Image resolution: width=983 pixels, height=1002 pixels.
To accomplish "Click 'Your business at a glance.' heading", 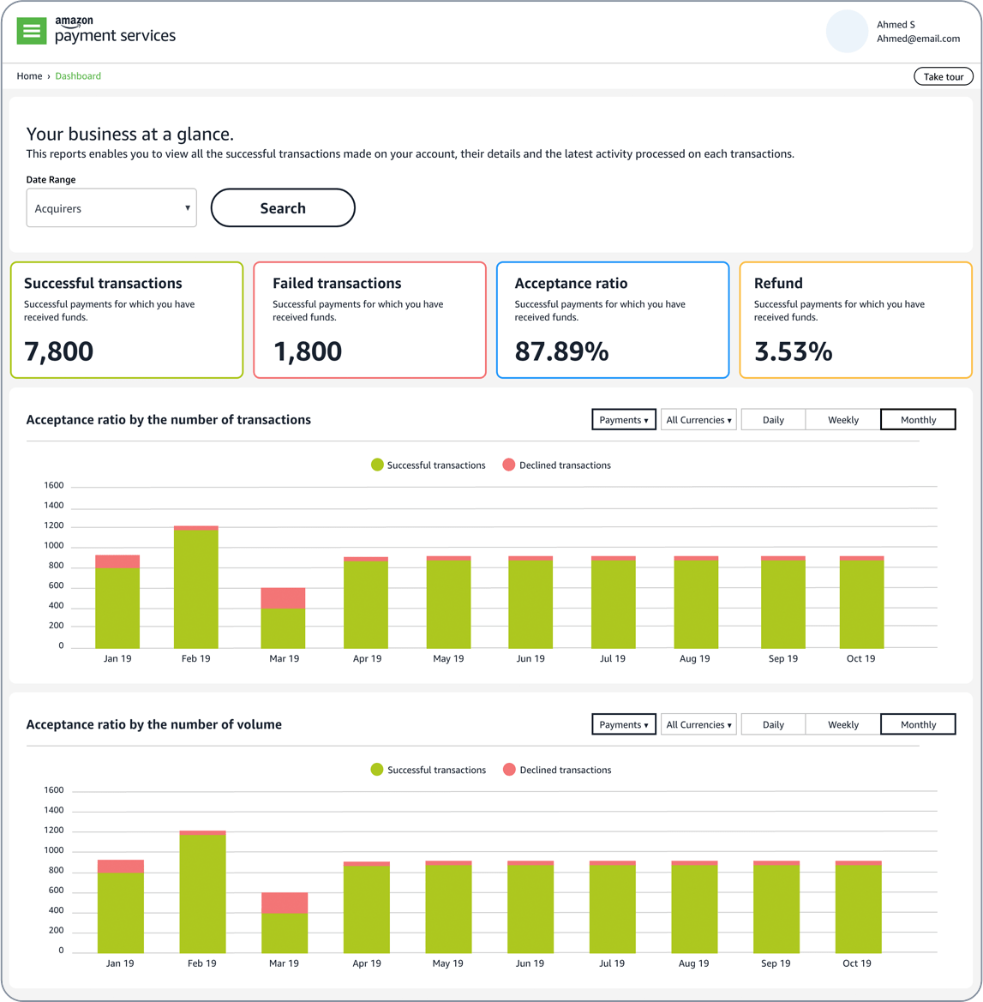I will tap(129, 134).
